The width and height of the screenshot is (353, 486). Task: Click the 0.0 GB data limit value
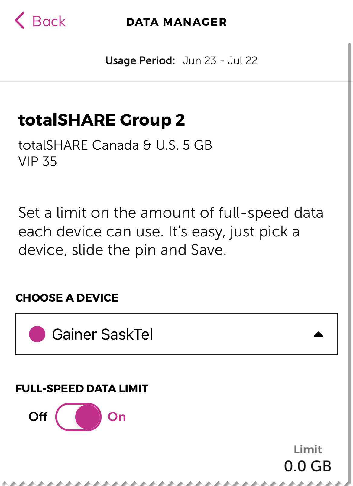coord(308,466)
